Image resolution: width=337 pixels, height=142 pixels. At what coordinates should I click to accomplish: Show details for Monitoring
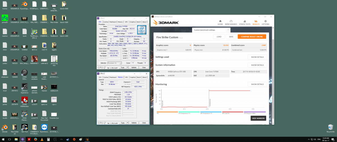(257, 84)
